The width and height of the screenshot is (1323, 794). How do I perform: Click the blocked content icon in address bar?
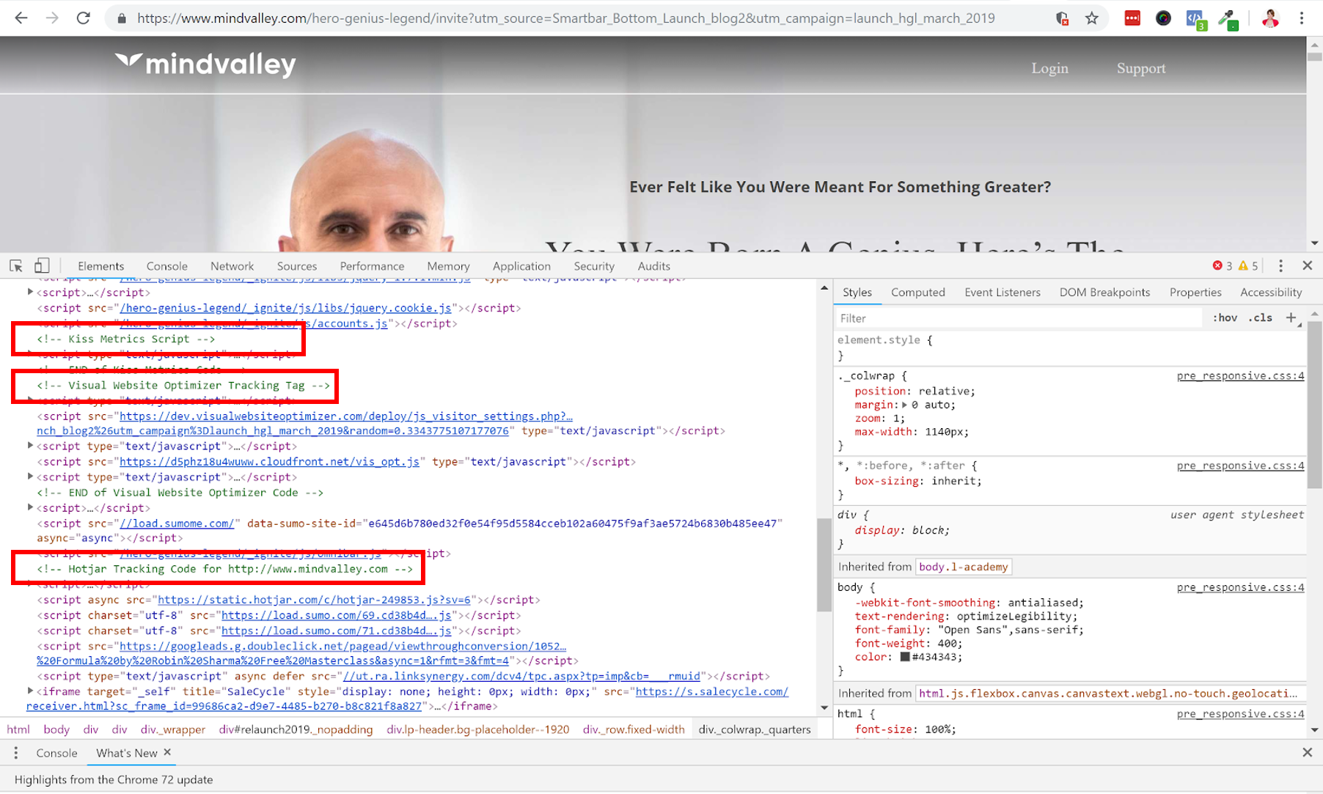click(1062, 18)
